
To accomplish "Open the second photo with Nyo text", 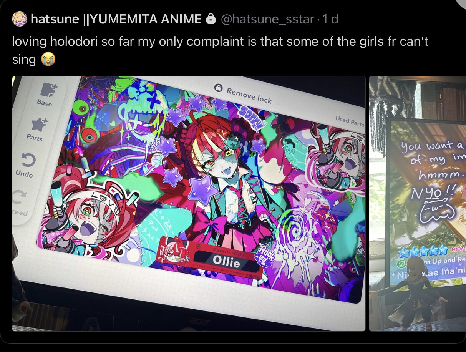I will tap(418, 203).
